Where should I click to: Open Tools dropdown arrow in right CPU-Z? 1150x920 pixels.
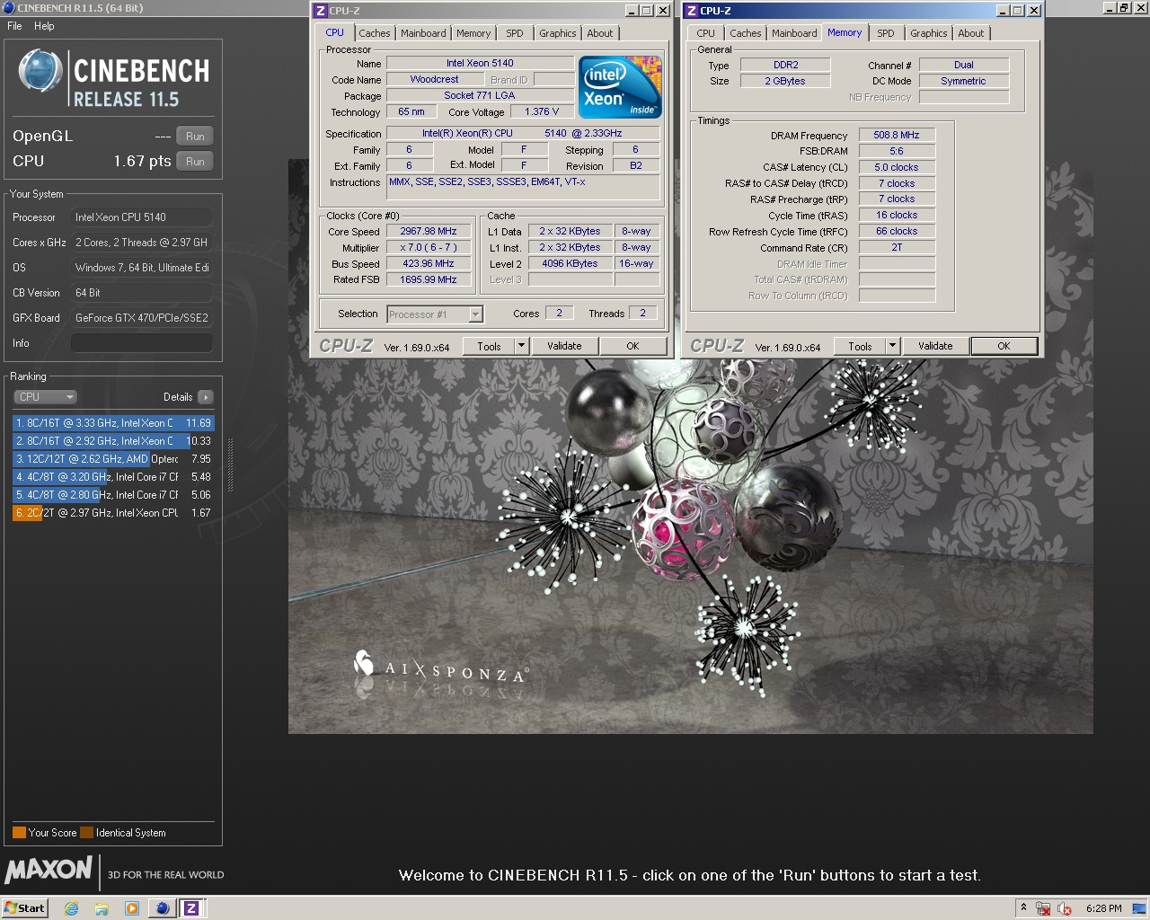[x=892, y=347]
